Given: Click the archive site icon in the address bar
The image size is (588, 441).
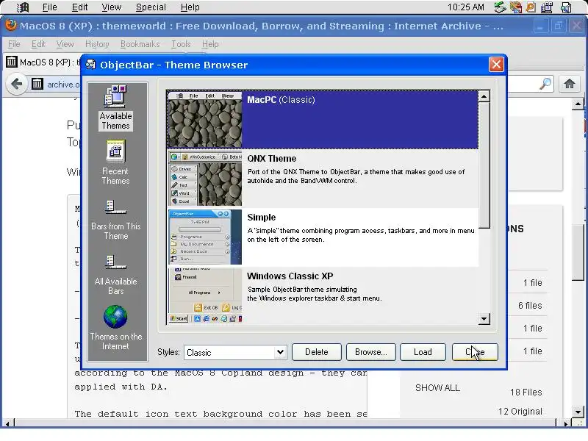Looking at the screenshot, I should tap(37, 84).
